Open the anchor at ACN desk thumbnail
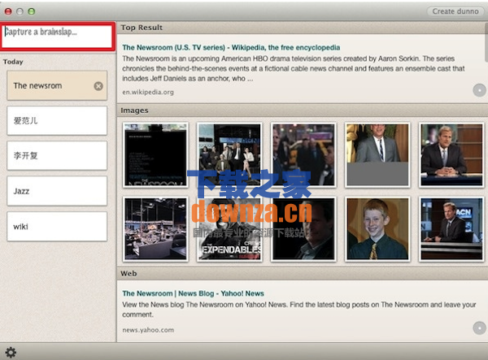The image size is (488, 360). tap(450, 228)
